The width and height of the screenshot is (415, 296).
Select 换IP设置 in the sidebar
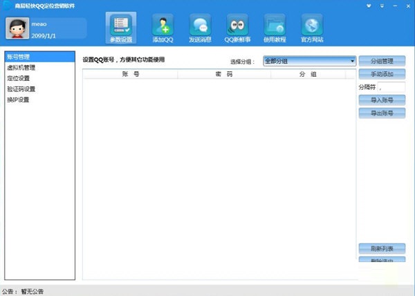pos(40,100)
